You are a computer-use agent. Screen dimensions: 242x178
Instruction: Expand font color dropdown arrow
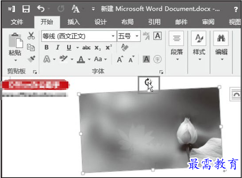89,59
